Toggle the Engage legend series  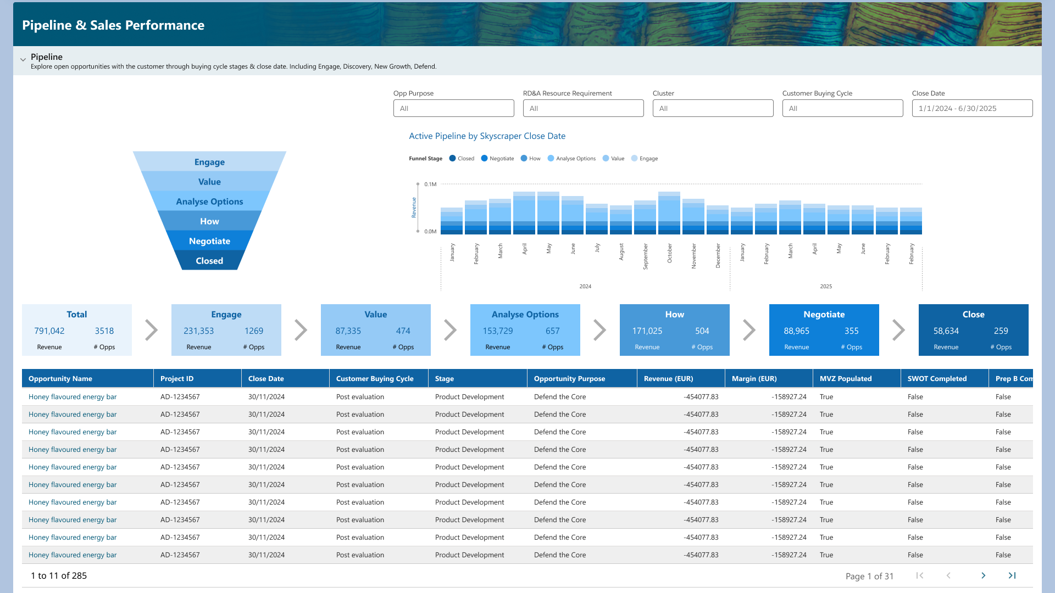point(634,158)
